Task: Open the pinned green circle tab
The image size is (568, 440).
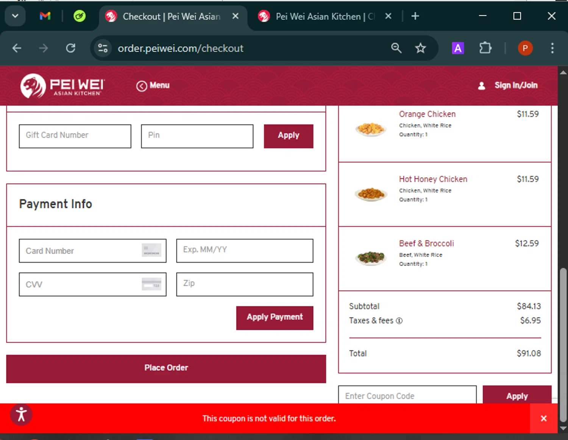Action: coord(80,16)
